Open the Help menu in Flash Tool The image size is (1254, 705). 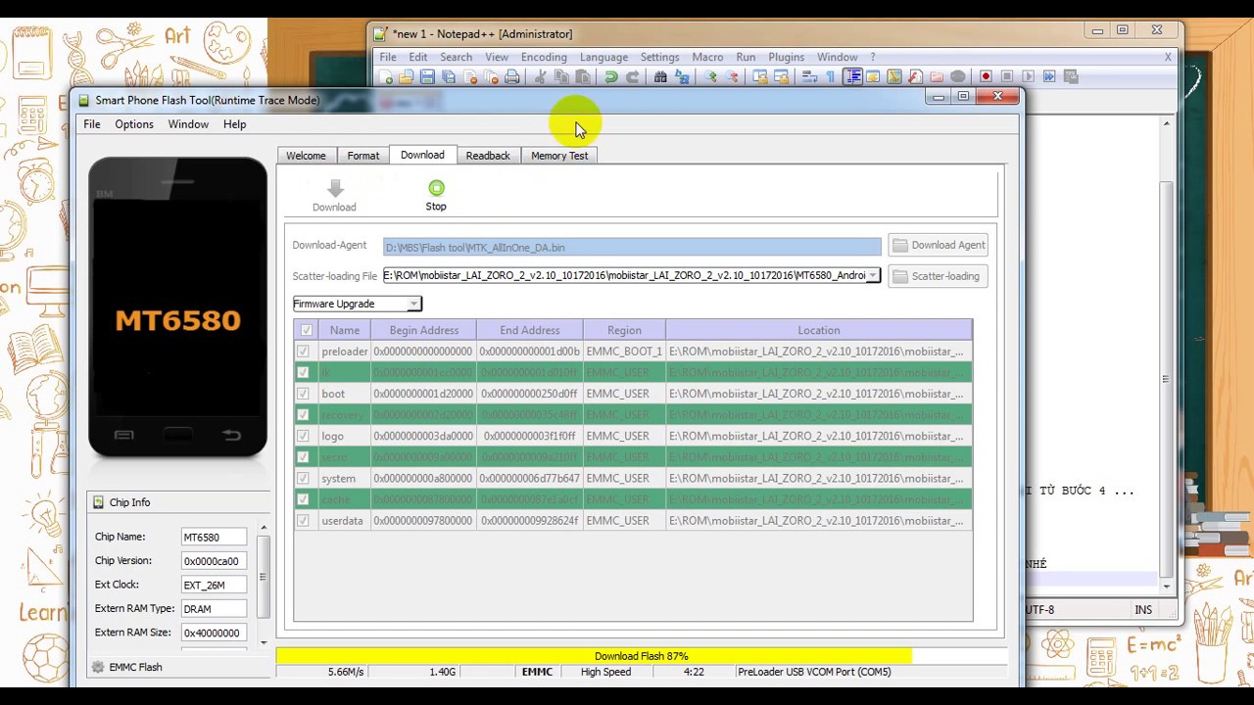(x=234, y=124)
